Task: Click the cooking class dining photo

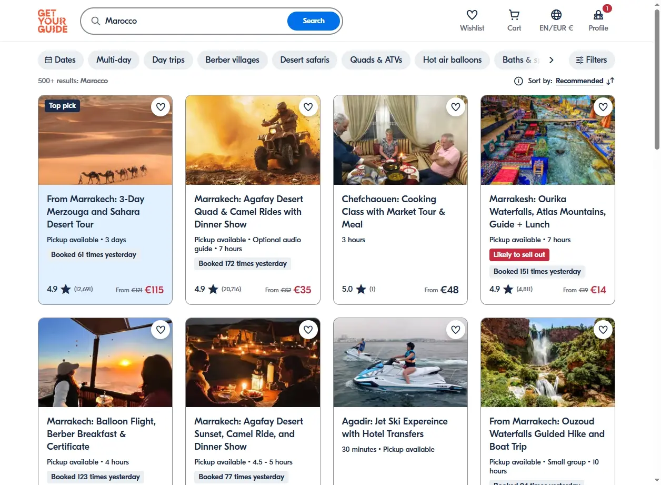Action: [x=400, y=140]
